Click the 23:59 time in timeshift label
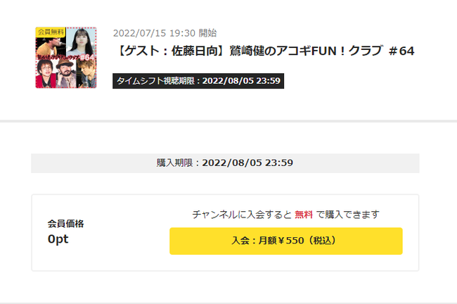Screen dimensions: 457x304 (266, 81)
